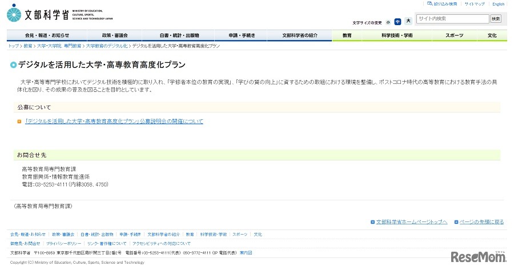The image size is (514, 270).
Task: Open footer link 申請・手続き
Action: 130,234
